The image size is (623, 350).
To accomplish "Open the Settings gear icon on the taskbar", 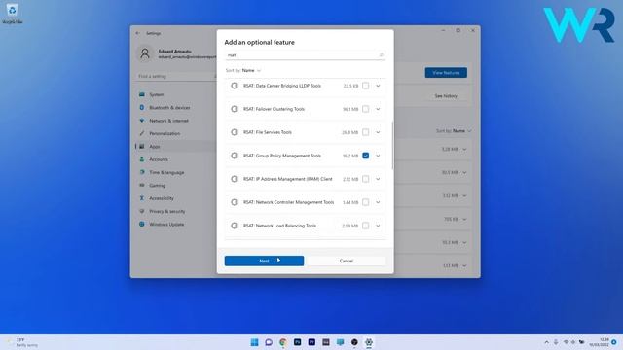I will 369,342.
